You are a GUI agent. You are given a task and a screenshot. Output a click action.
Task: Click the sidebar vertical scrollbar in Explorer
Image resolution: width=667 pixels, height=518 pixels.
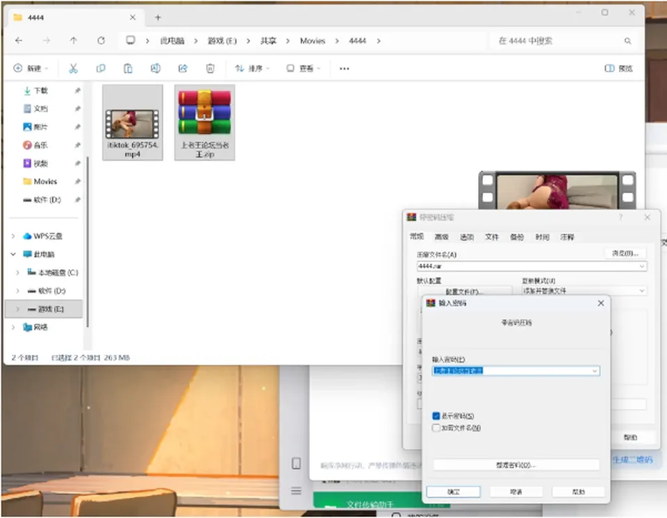[88, 242]
